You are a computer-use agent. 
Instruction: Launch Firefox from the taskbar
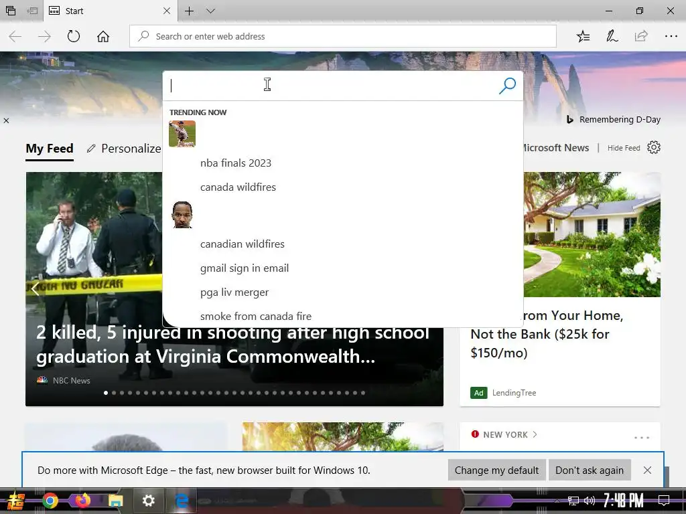(x=82, y=500)
